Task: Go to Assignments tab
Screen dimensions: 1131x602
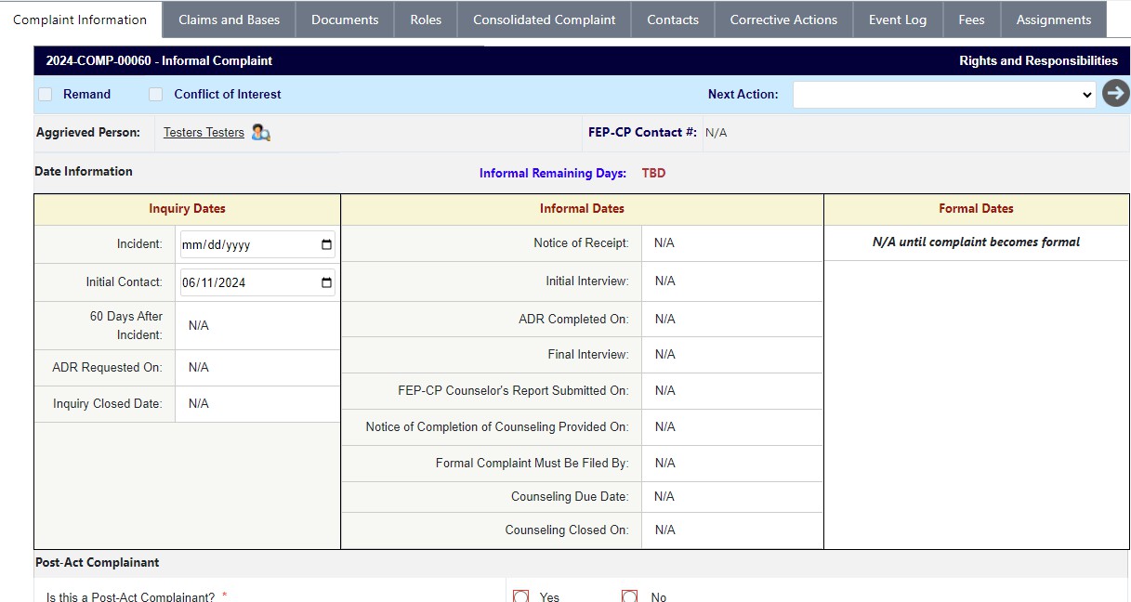Action: [1054, 20]
